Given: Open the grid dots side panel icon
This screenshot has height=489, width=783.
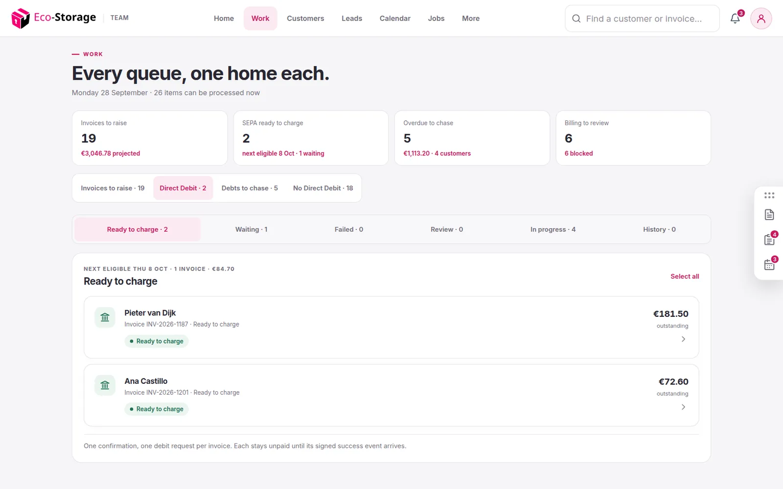Looking at the screenshot, I should point(769,195).
